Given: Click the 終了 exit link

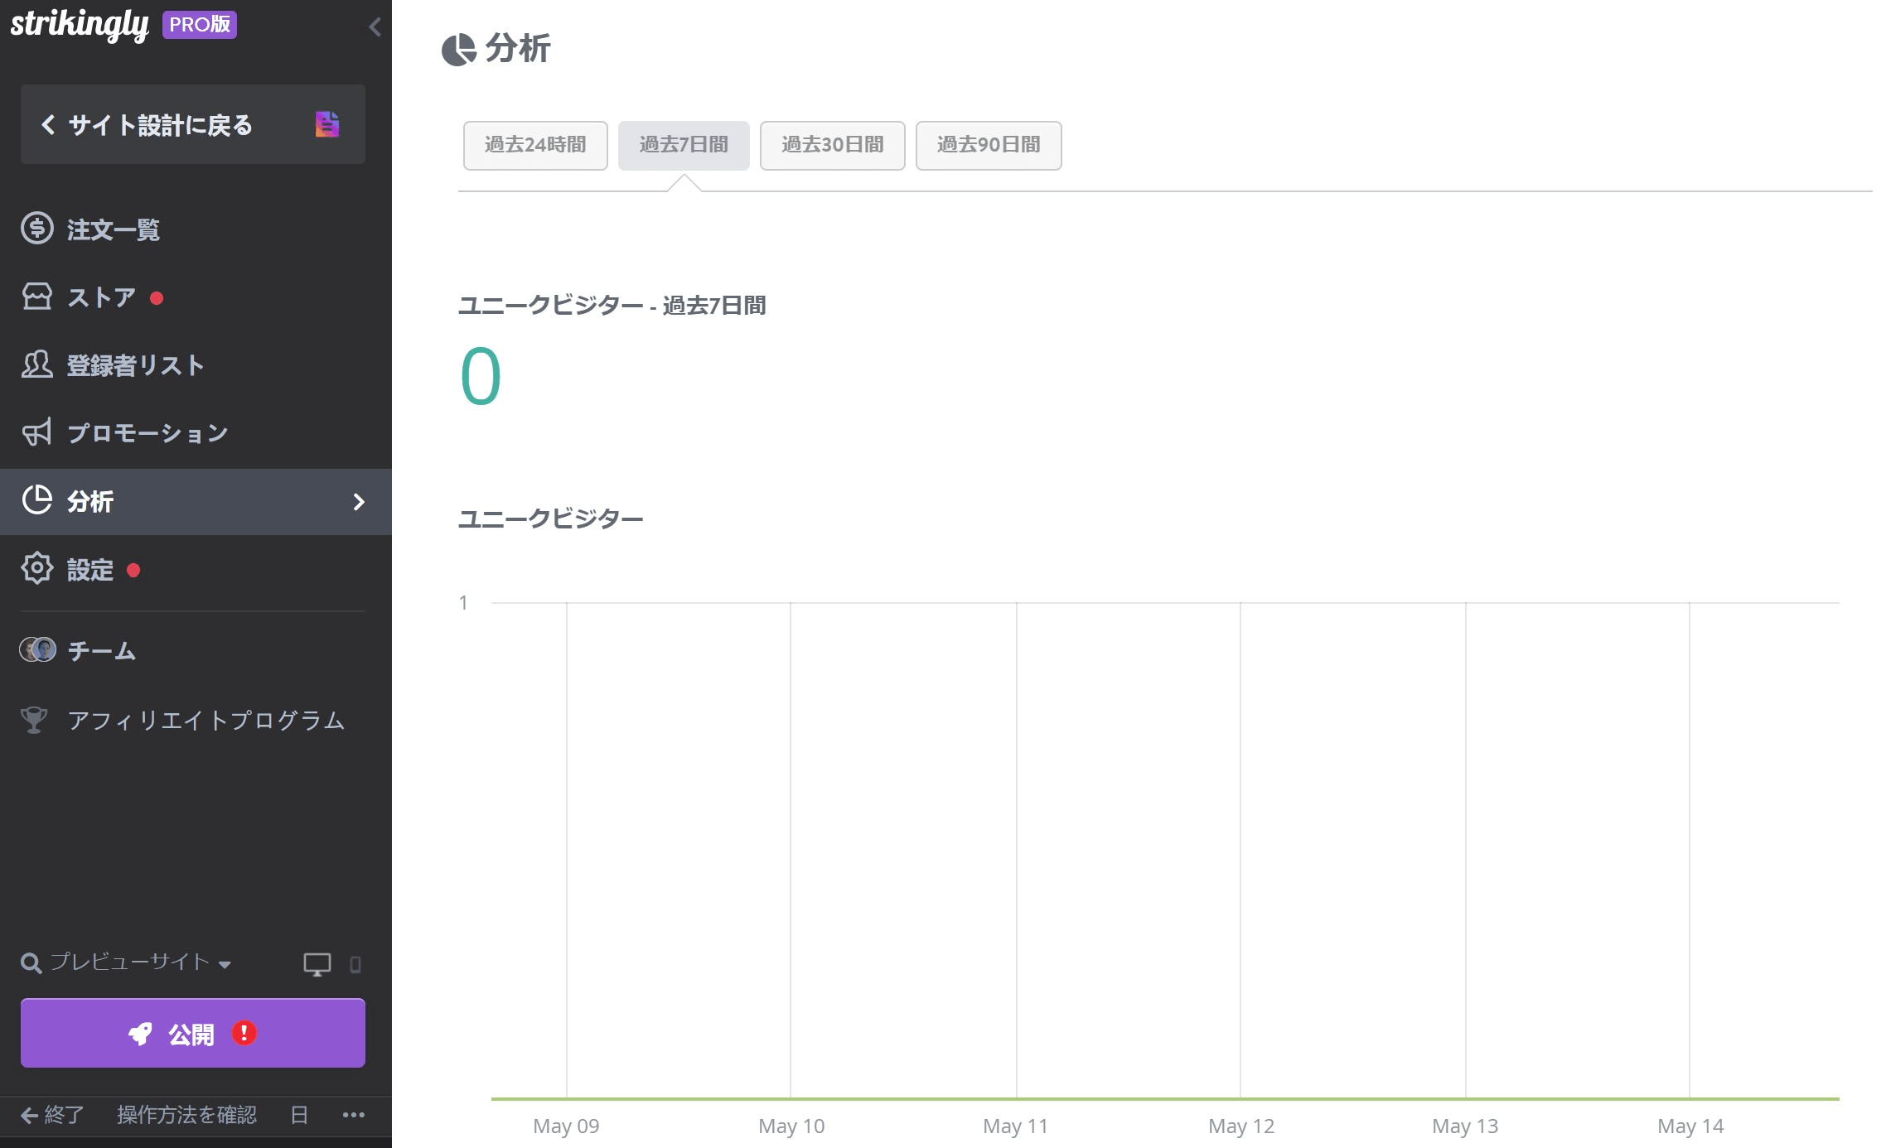Looking at the screenshot, I should coord(52,1115).
